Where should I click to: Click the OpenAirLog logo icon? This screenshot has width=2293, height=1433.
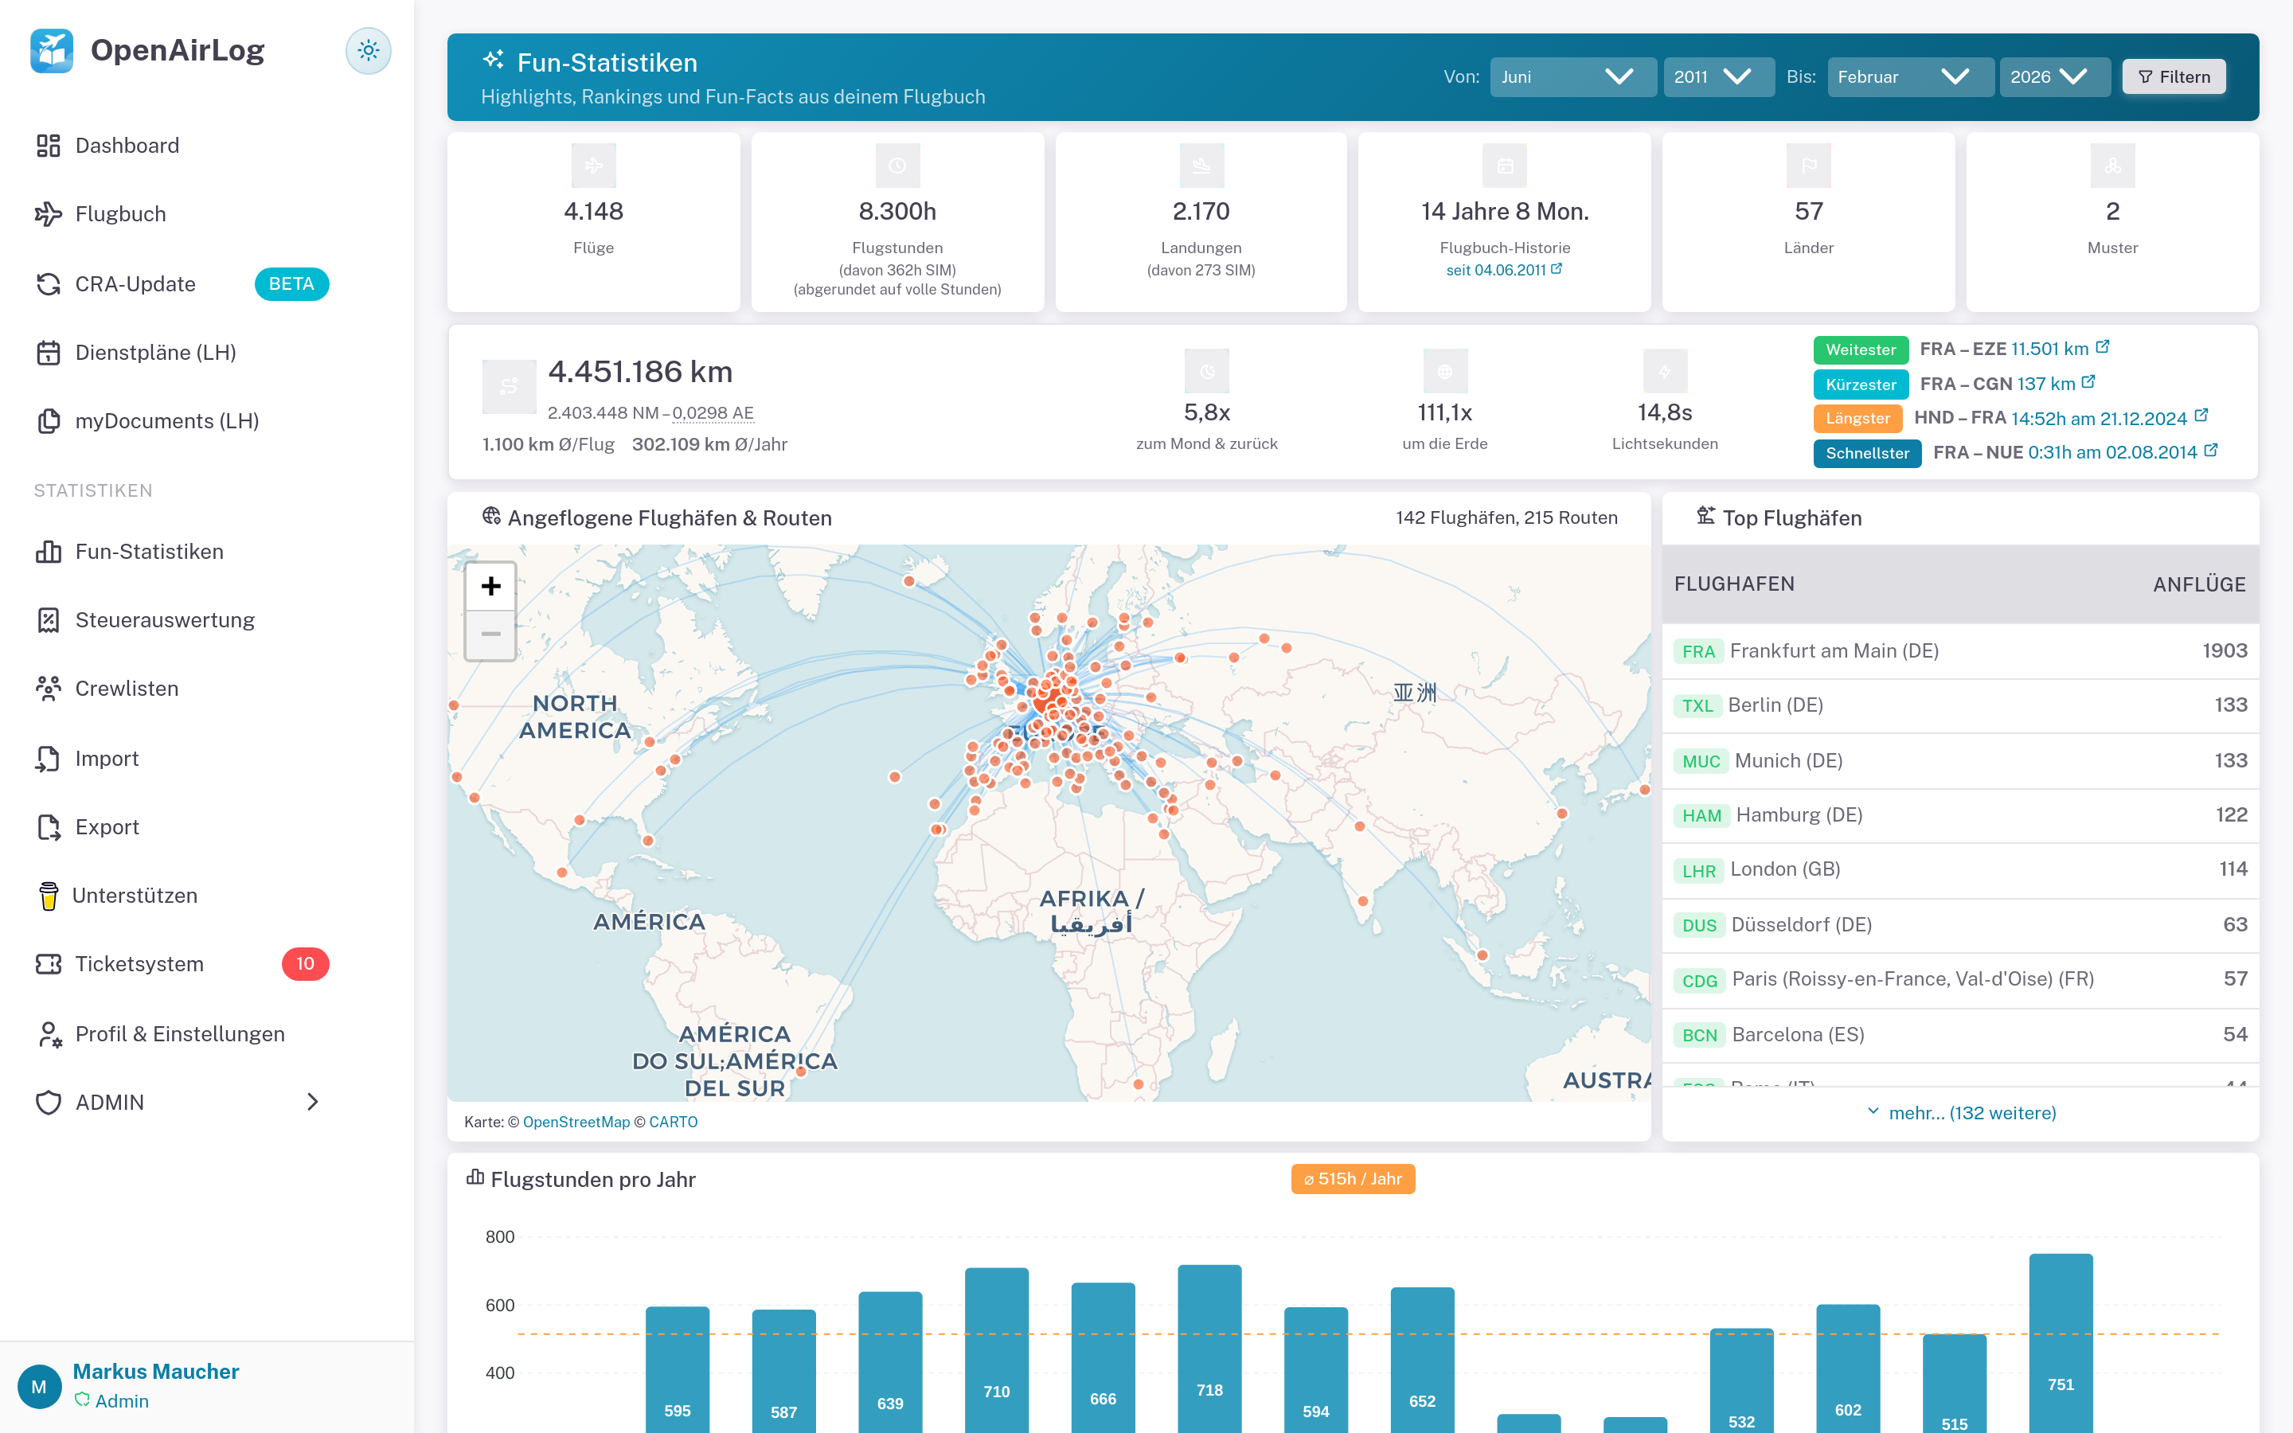[52, 50]
